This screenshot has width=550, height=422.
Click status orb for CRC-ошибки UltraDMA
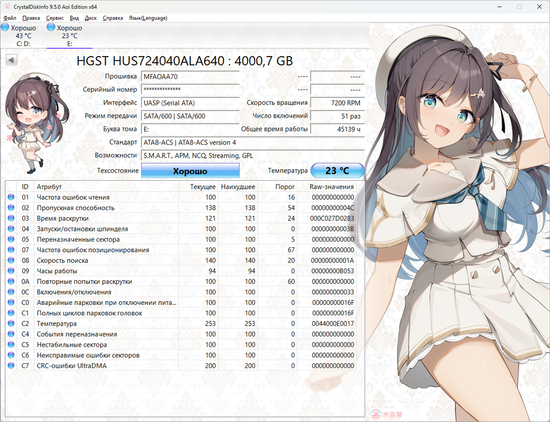[x=11, y=367]
